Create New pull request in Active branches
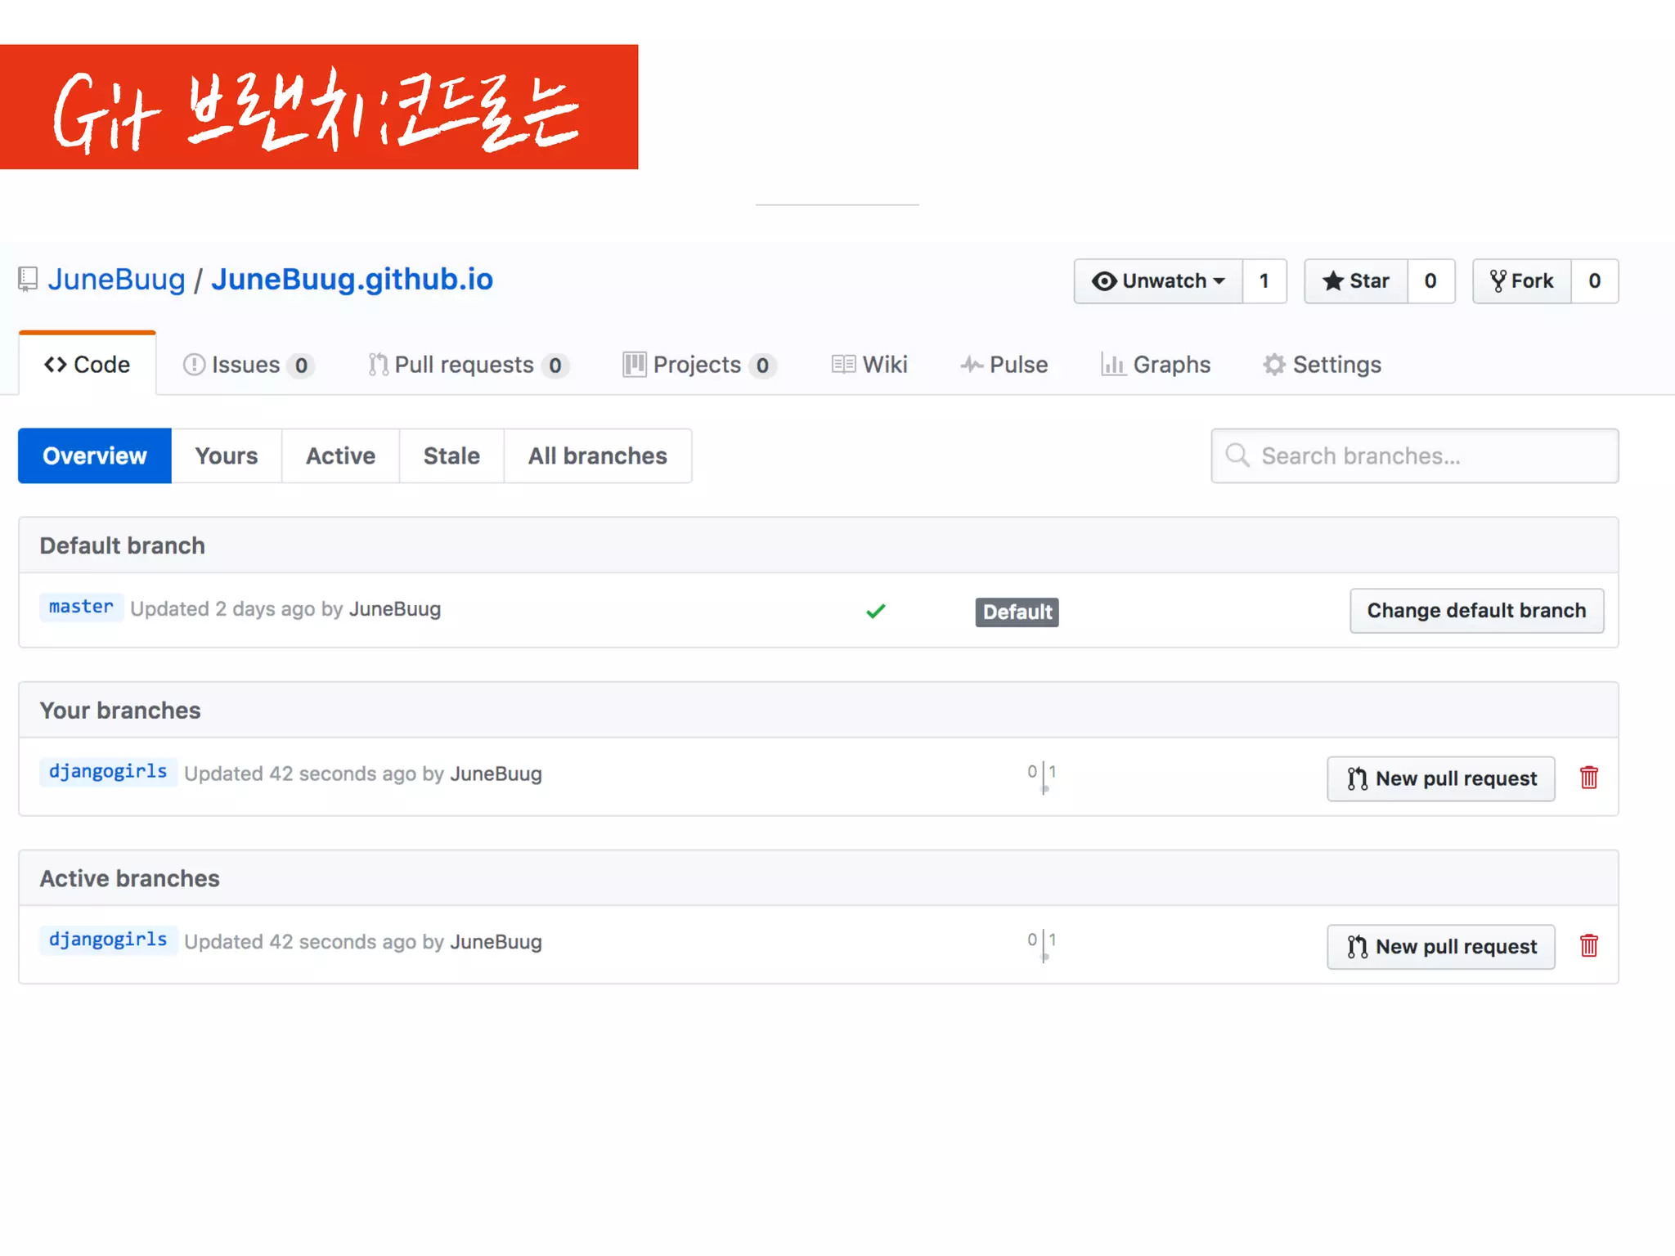Viewport: 1675px width, 1256px height. (1441, 947)
